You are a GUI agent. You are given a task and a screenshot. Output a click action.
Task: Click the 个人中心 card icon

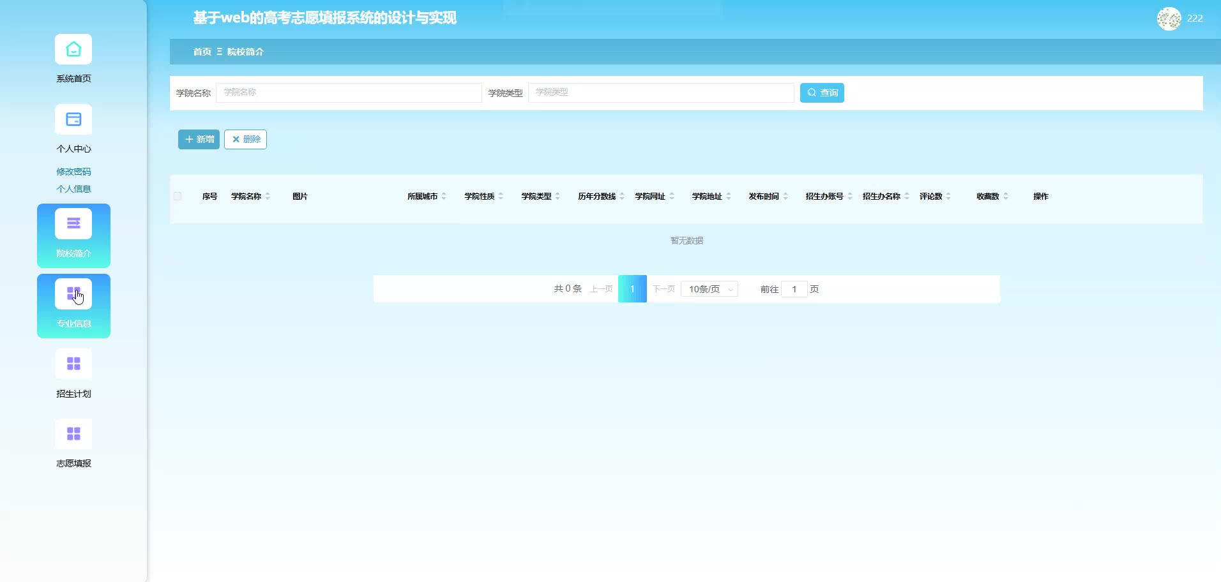pos(73,120)
